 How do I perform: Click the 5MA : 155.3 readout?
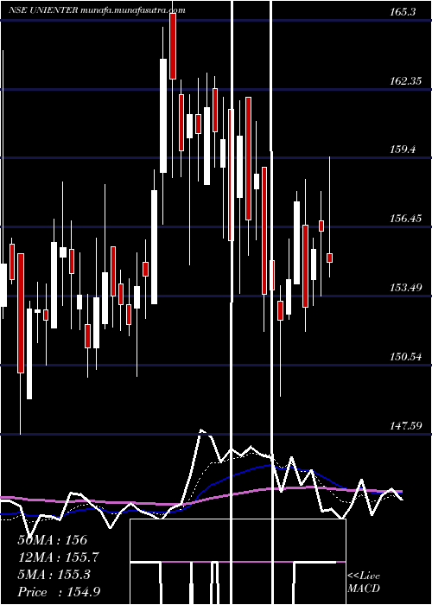tap(54, 575)
